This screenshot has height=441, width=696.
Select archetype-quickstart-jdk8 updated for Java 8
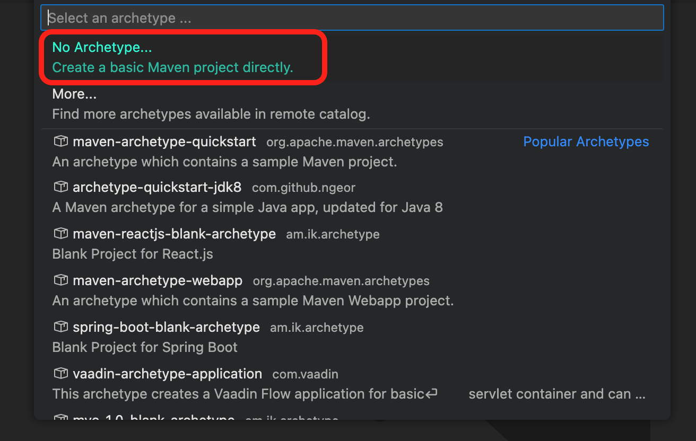point(156,187)
